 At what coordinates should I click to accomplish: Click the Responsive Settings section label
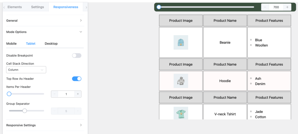(x=21, y=125)
